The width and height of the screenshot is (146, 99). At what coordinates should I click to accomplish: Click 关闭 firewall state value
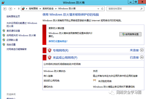(x=95, y=71)
